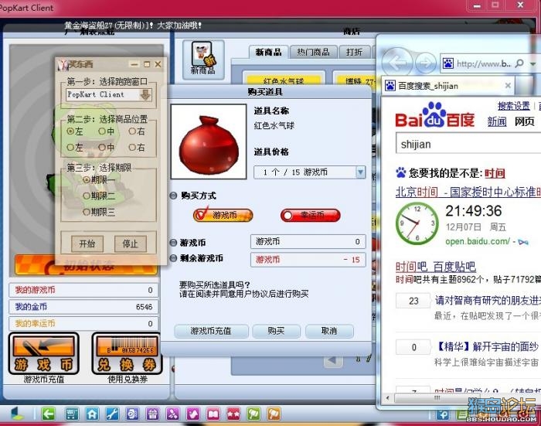Open the Baidu 新闻 tab link
The height and width of the screenshot is (426, 541).
coord(497,121)
